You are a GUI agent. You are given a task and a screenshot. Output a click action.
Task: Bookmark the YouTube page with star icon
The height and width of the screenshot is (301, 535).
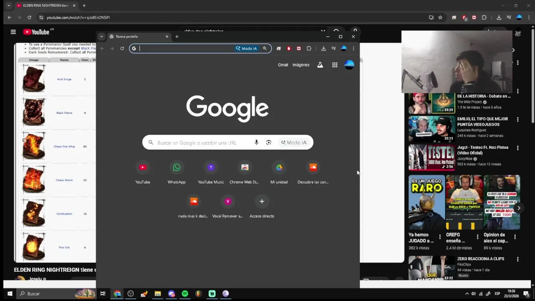click(440, 18)
